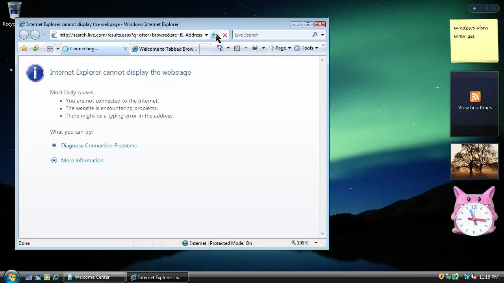Click Switch between windows Quick Launch icon
504x283 pixels.
click(x=38, y=277)
